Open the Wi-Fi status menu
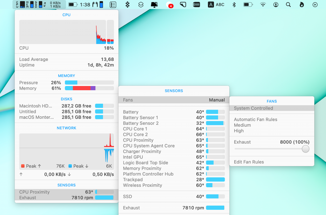Image resolution: width=326 pixels, height=215 pixels. point(263,4)
